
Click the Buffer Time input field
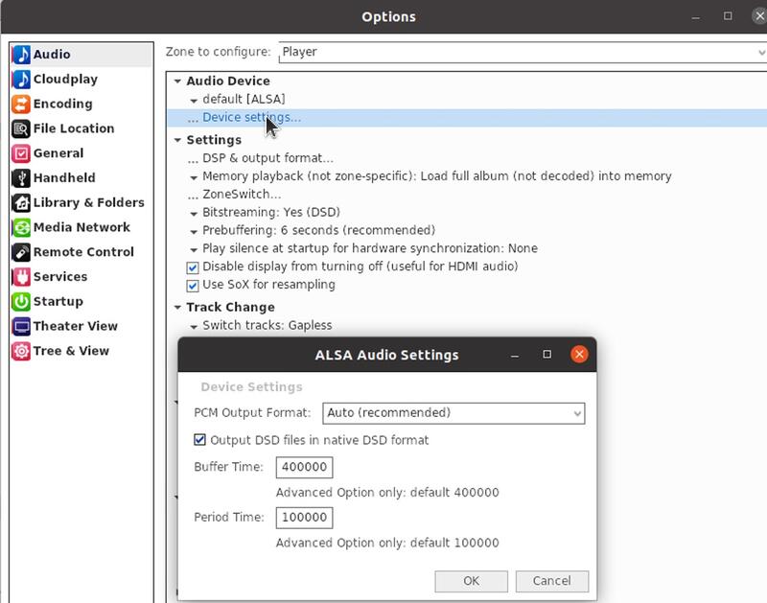click(x=304, y=468)
